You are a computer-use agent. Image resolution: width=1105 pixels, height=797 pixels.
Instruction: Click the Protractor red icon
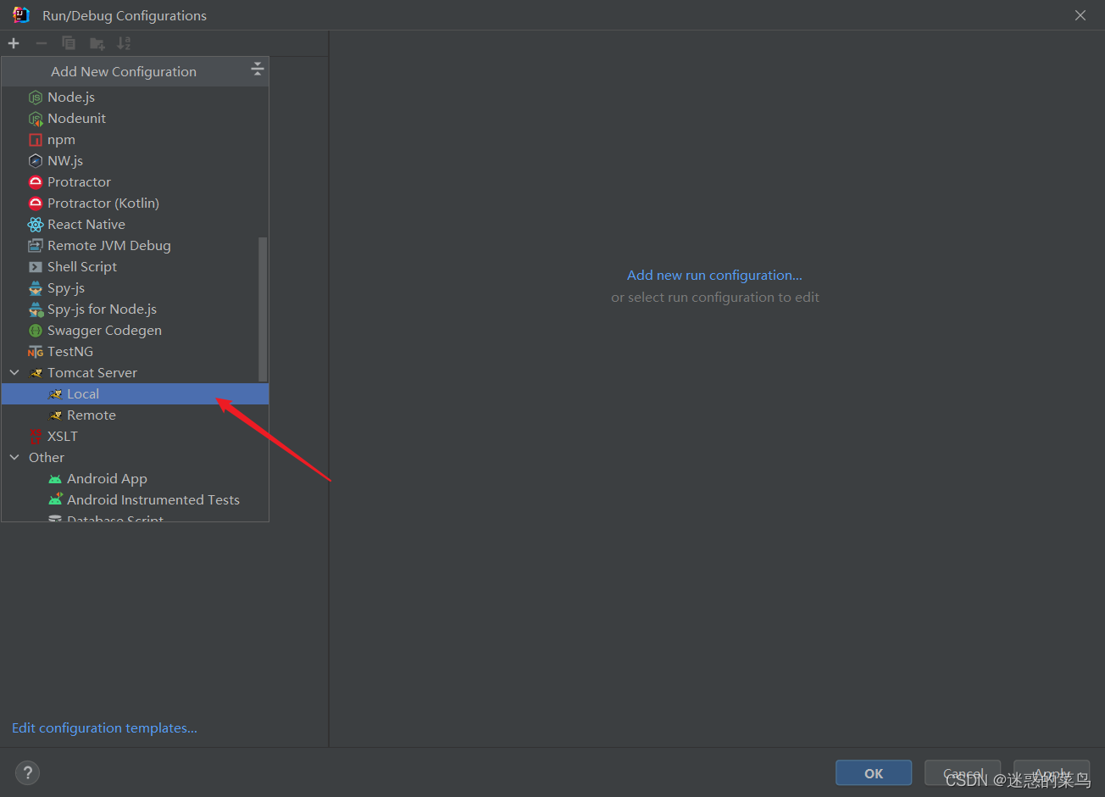[x=36, y=182]
